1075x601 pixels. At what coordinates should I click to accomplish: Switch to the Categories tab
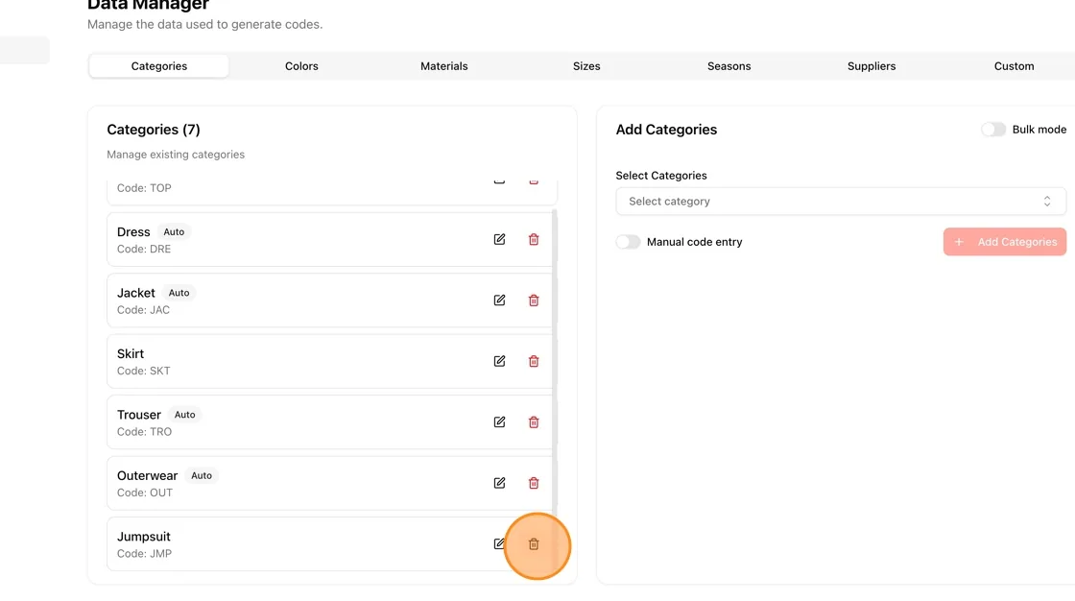click(x=159, y=66)
